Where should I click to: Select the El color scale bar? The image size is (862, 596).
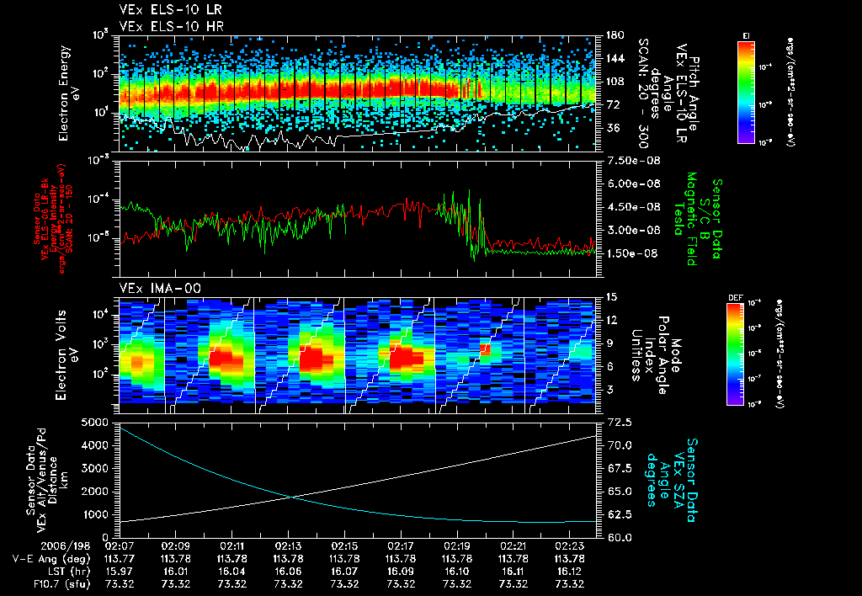(x=746, y=92)
